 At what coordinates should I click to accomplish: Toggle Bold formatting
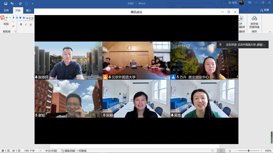[21, 24]
